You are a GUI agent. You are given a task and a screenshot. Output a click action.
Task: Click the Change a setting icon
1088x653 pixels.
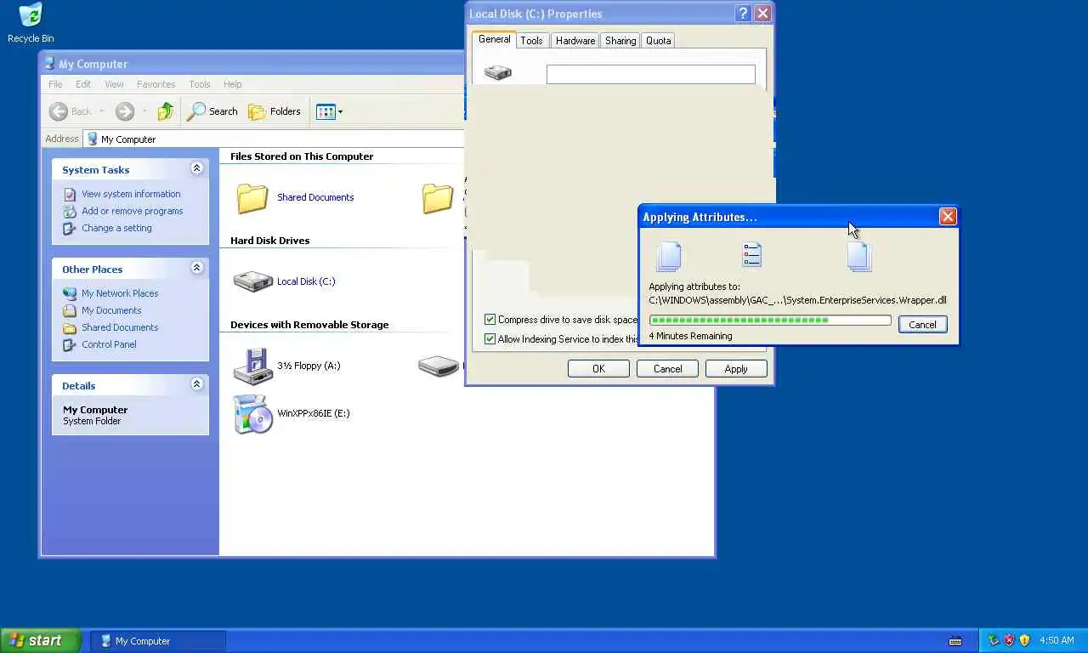tap(70, 229)
